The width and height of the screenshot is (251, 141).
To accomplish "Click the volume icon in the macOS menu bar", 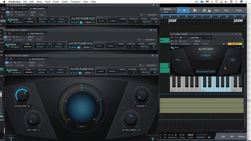I will click(226, 2).
